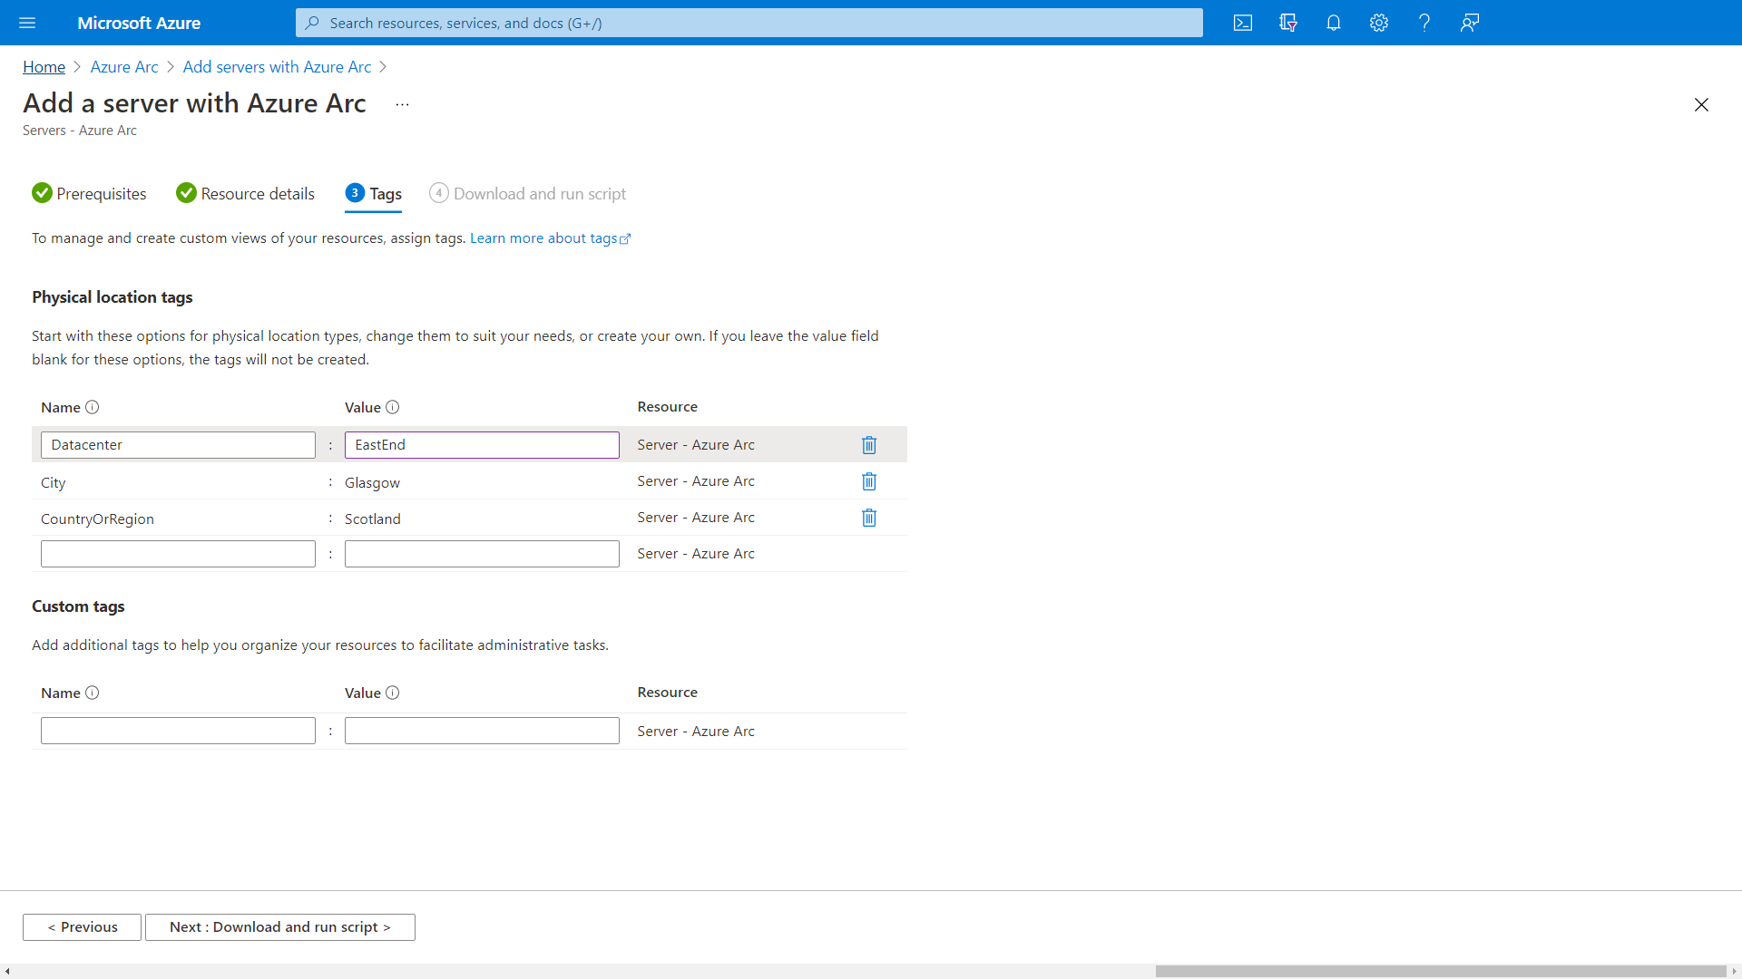
Task: Click the horizontal scrollbar at the bottom
Action: [x=1440, y=971]
